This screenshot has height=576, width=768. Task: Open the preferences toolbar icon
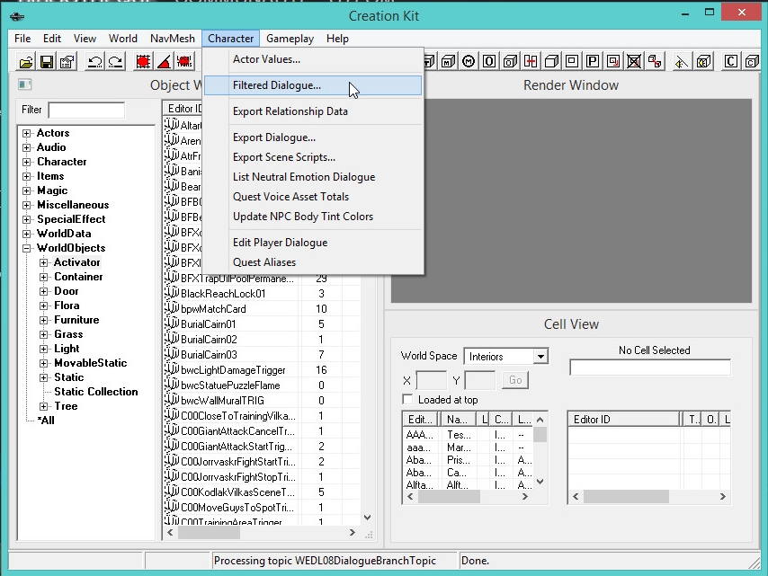67,62
